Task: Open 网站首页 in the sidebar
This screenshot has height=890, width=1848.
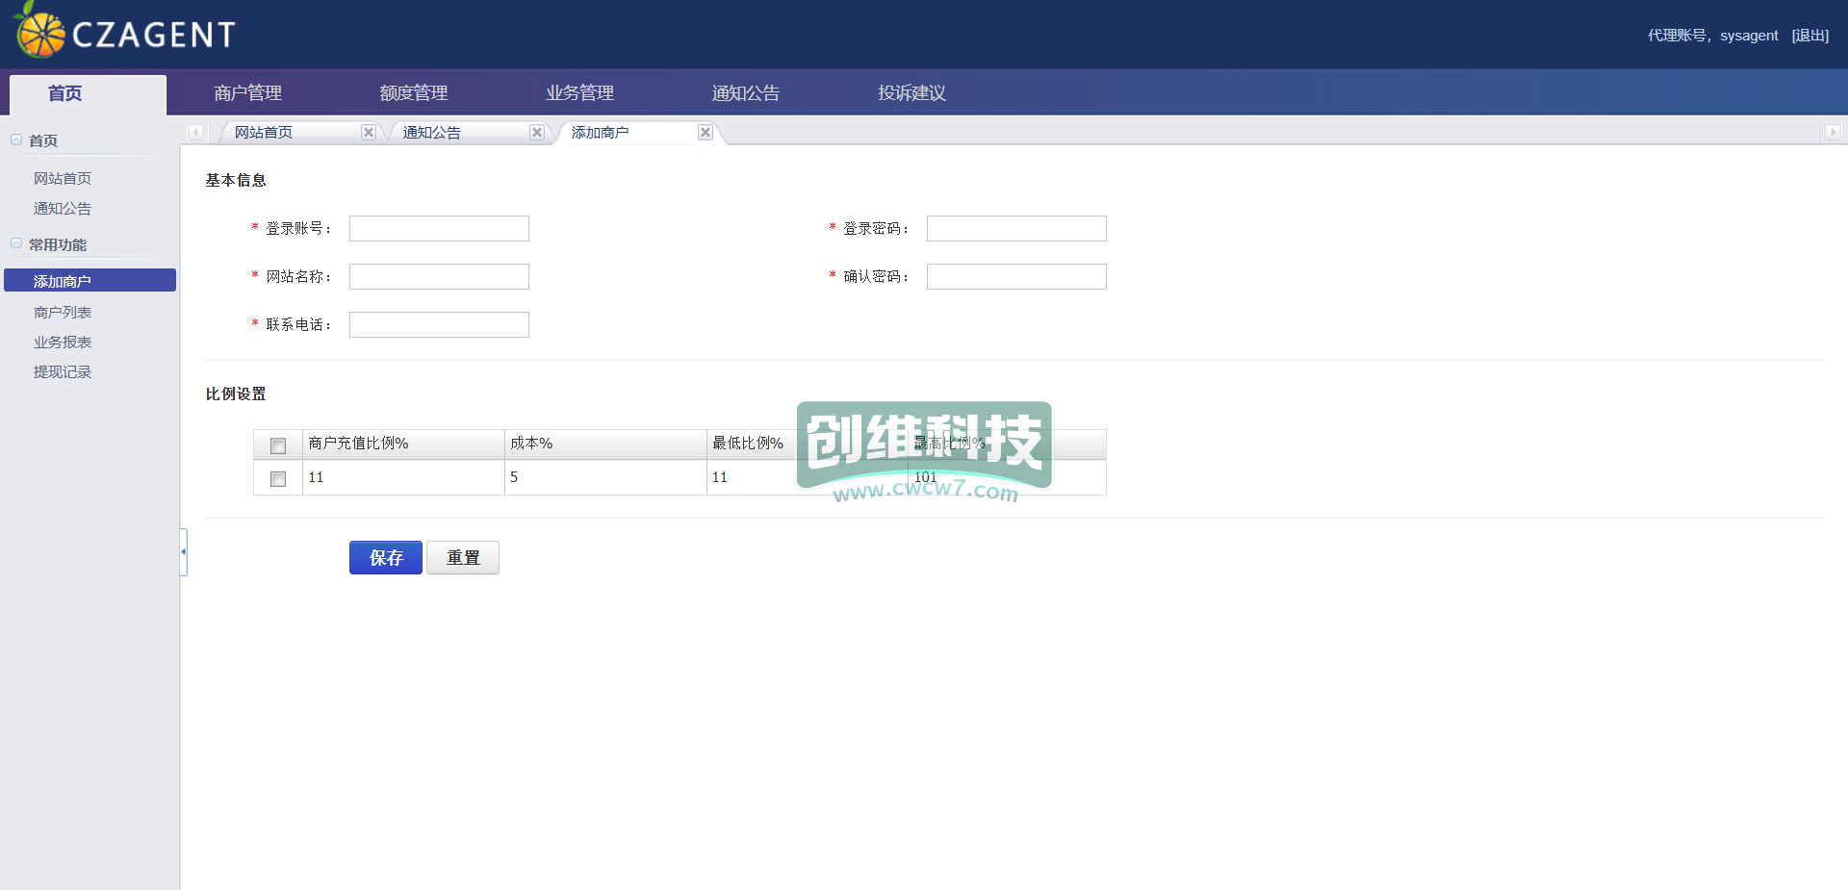Action: (63, 178)
